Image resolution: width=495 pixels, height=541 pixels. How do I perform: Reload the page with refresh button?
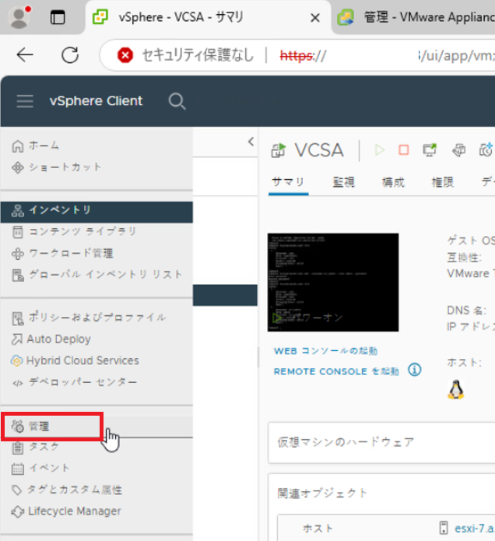70,54
